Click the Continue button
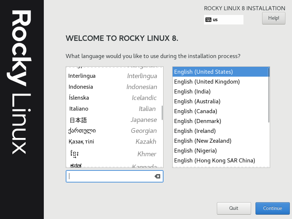Viewport: 292px width, 219px height. [x=272, y=208]
